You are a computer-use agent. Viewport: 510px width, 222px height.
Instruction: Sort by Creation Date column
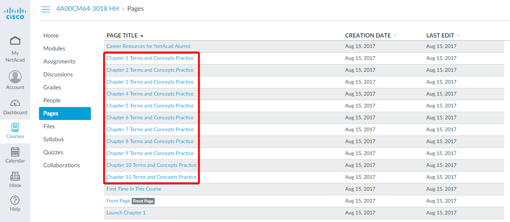point(368,35)
